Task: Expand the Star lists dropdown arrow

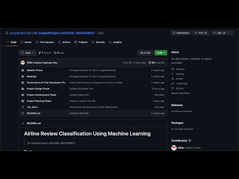Action: (x=231, y=33)
